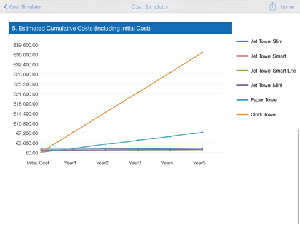Image resolution: width=300 pixels, height=225 pixels.
Task: Tap the Paper Towel Year5 data point
Action: point(202,132)
